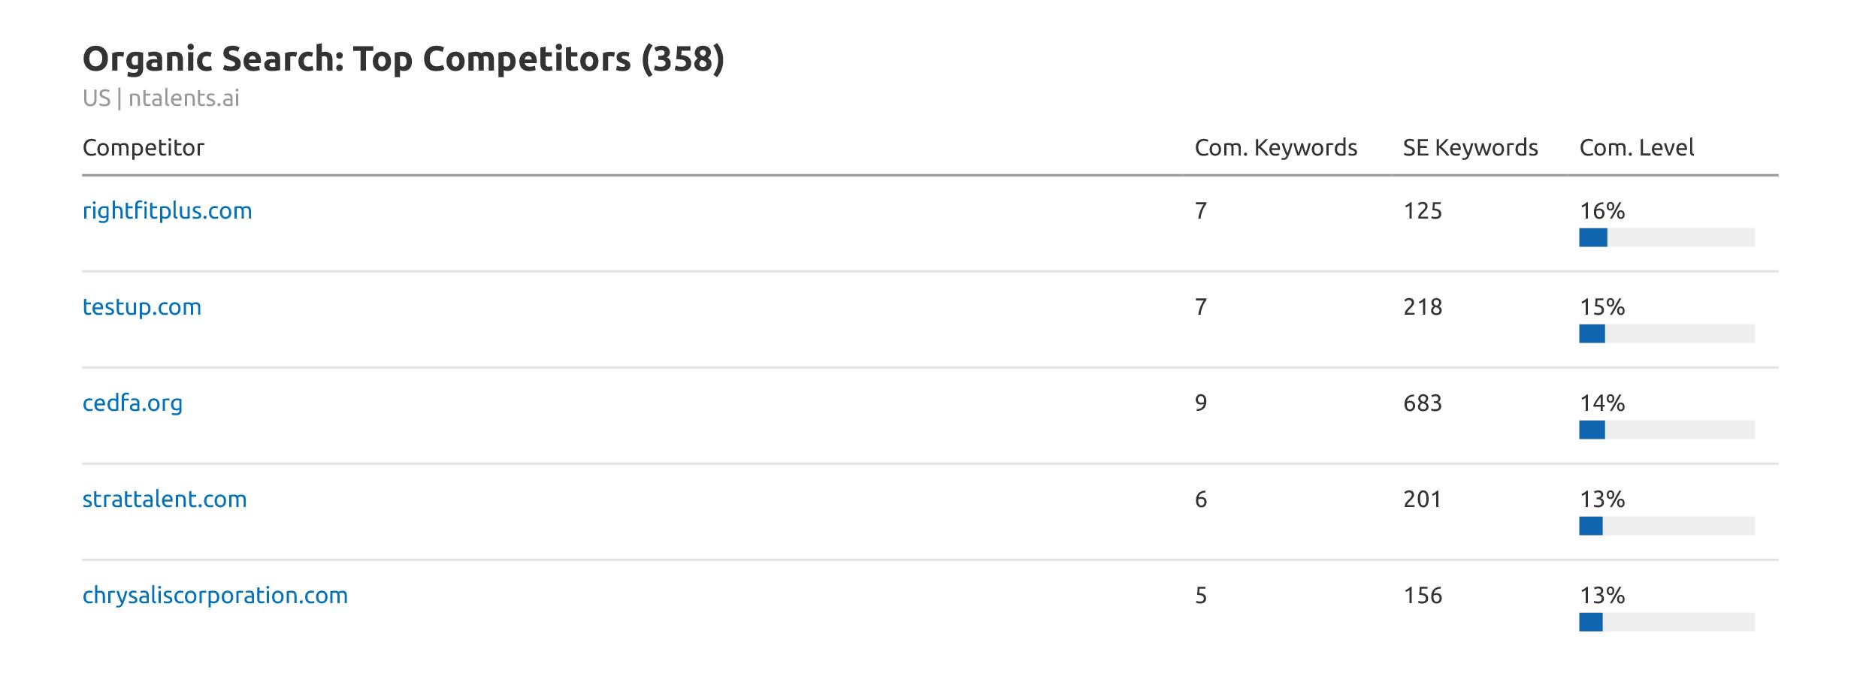This screenshot has height=676, width=1863.
Task: Visit the cedfa.org competitor link
Action: (x=132, y=403)
